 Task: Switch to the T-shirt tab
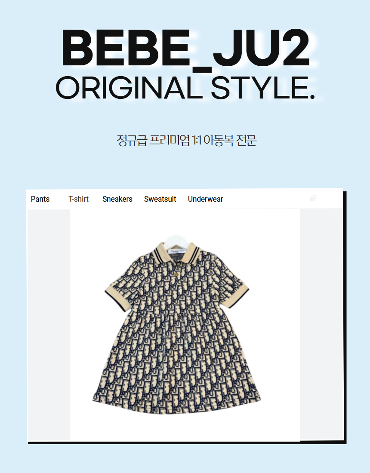point(78,199)
